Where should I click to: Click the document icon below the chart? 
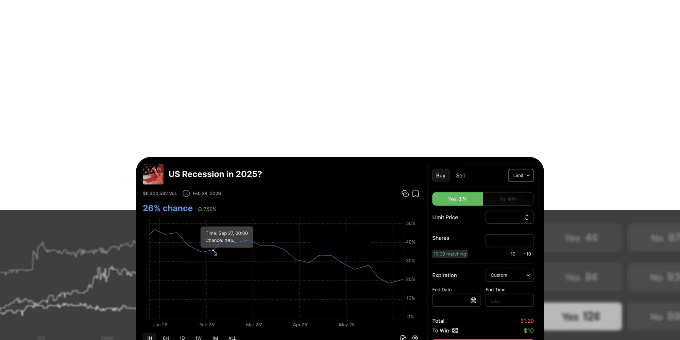click(403, 338)
